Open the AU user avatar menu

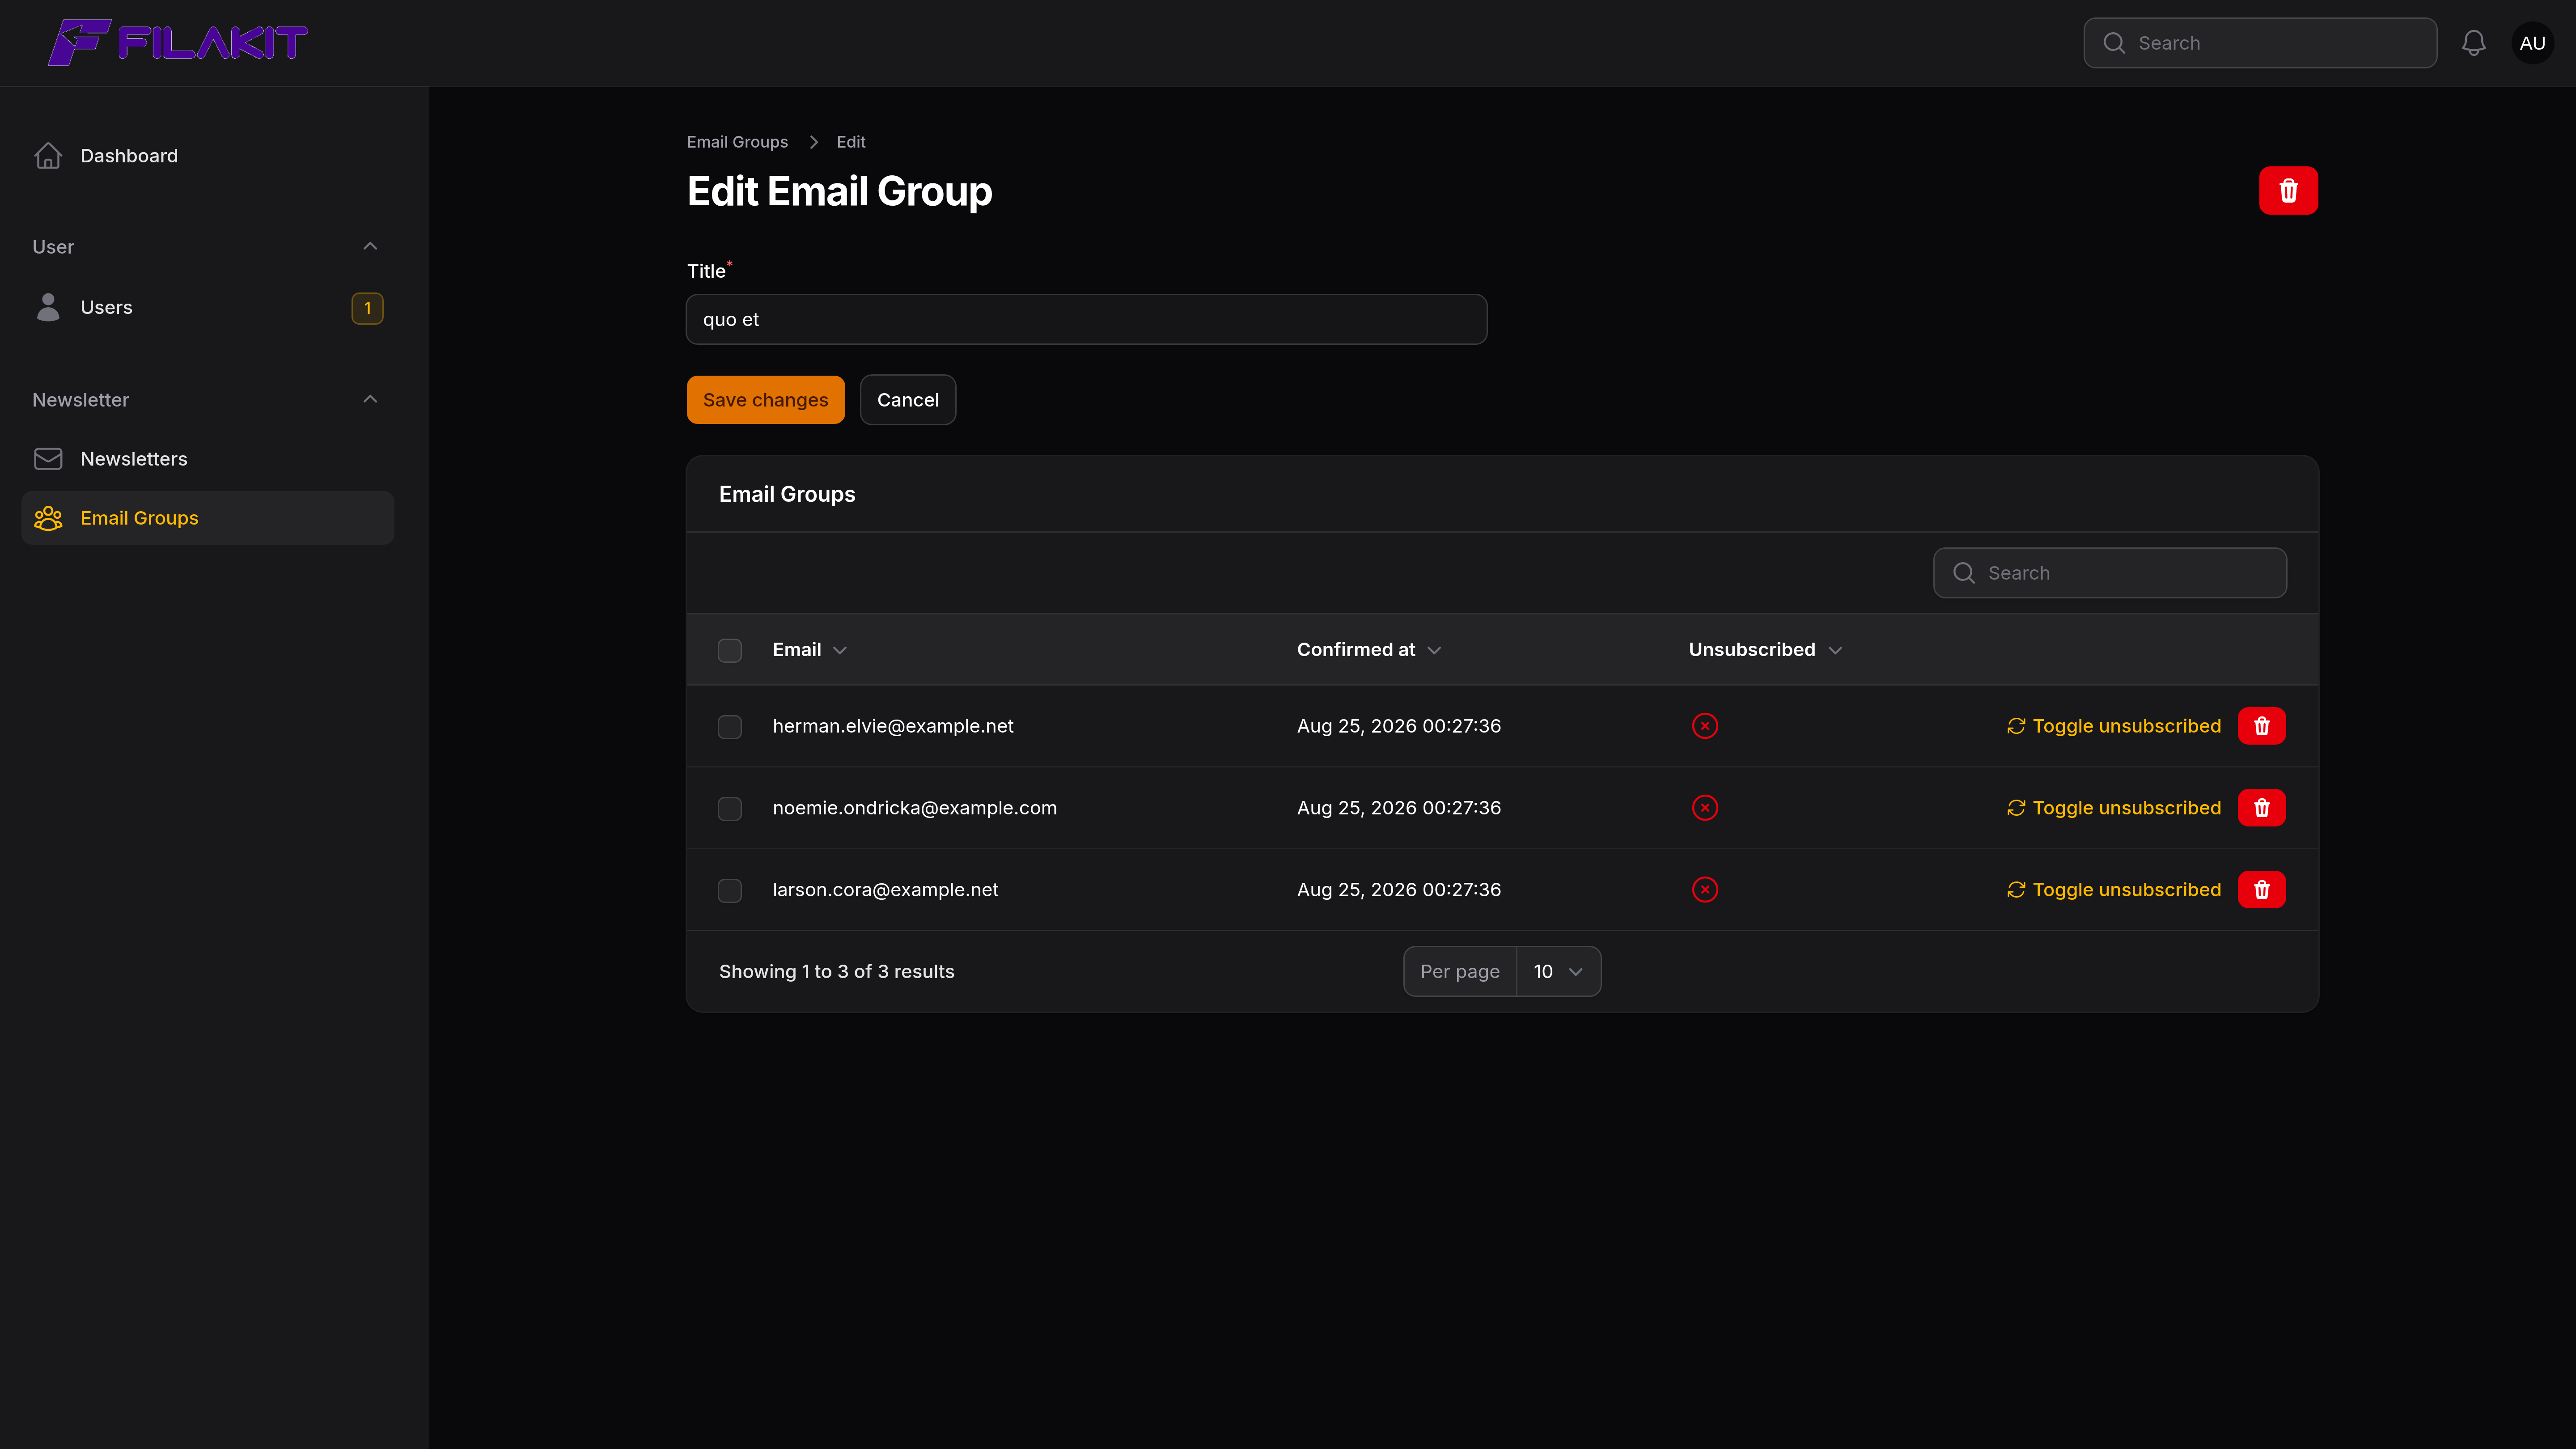point(2532,43)
